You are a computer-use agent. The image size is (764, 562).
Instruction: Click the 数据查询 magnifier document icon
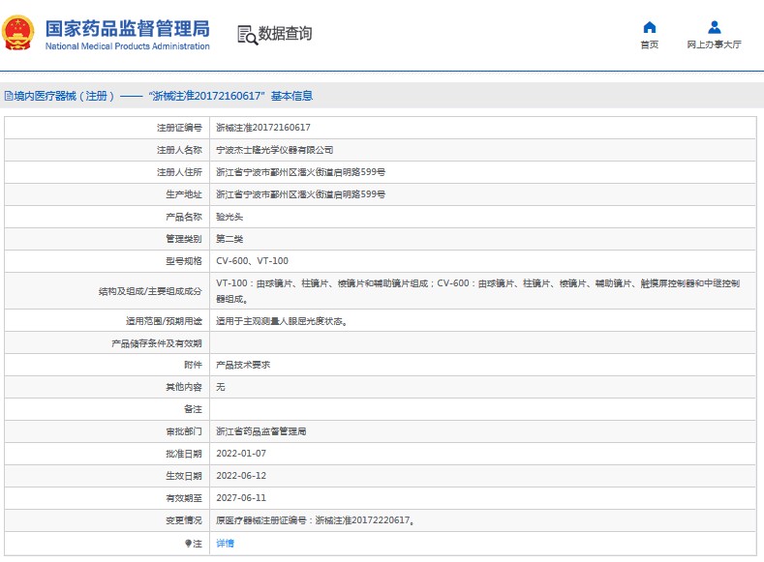pyautogui.click(x=247, y=35)
